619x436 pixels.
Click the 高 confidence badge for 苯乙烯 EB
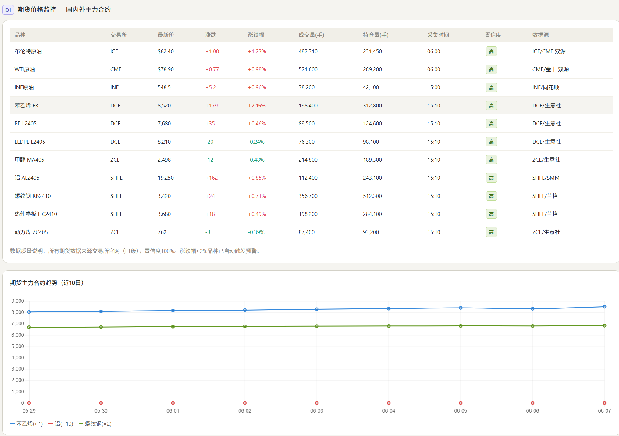(x=491, y=106)
